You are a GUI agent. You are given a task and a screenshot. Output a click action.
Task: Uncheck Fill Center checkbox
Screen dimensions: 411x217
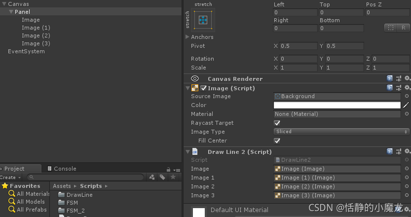(277, 141)
